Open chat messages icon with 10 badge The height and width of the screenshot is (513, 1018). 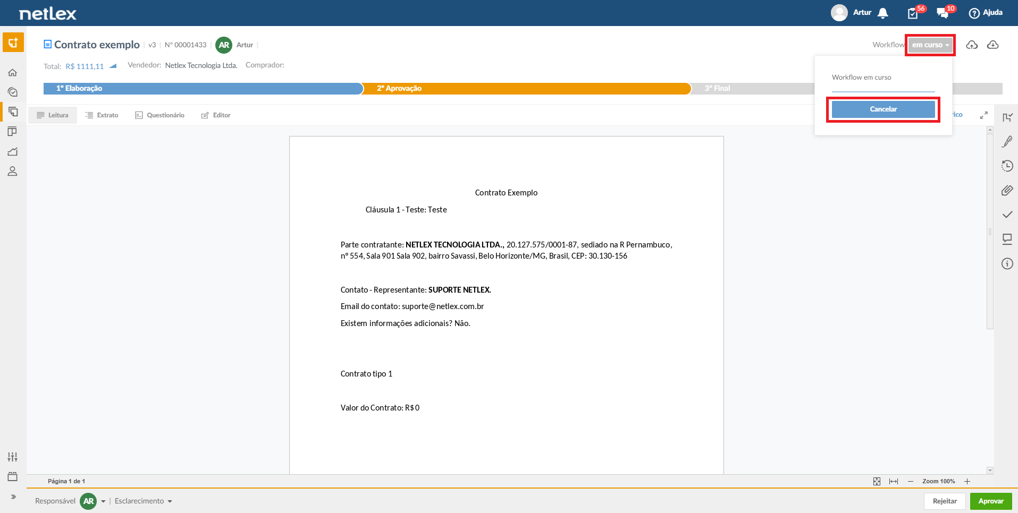943,13
